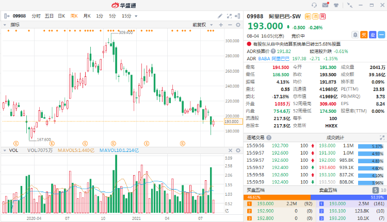Image resolution: width=387 pixels, height=222 pixels.
Task: Set a price alert bell
Action: click(x=355, y=35)
